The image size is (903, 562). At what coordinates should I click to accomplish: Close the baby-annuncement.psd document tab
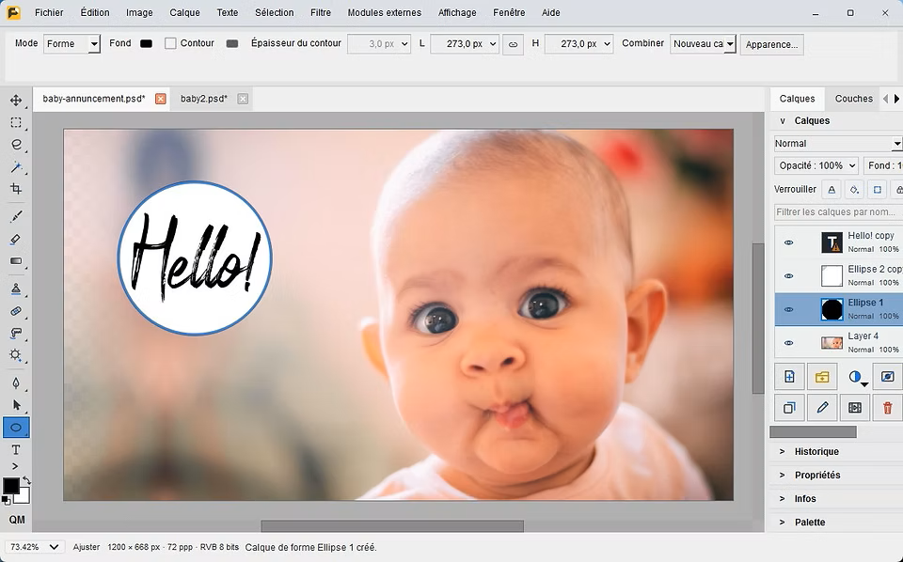[x=161, y=99]
